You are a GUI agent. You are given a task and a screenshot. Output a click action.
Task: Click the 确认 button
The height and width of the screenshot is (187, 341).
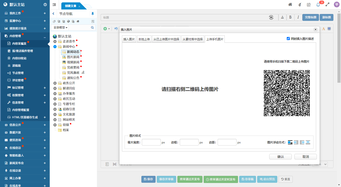point(281,157)
